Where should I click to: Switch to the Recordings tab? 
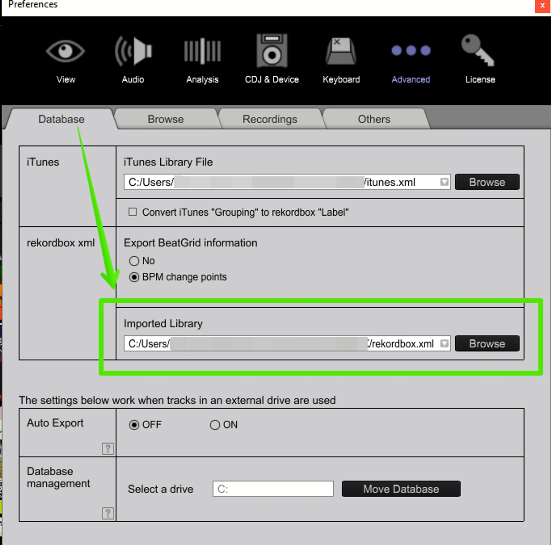pos(270,119)
